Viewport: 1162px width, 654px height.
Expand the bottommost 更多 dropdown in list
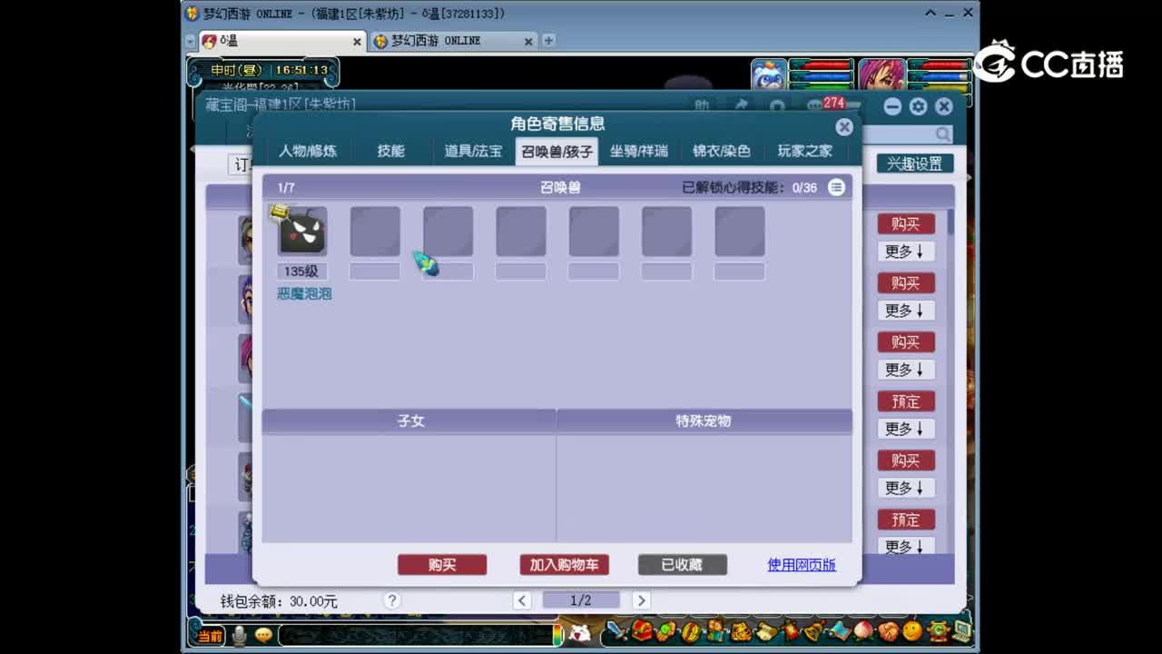[x=906, y=546]
